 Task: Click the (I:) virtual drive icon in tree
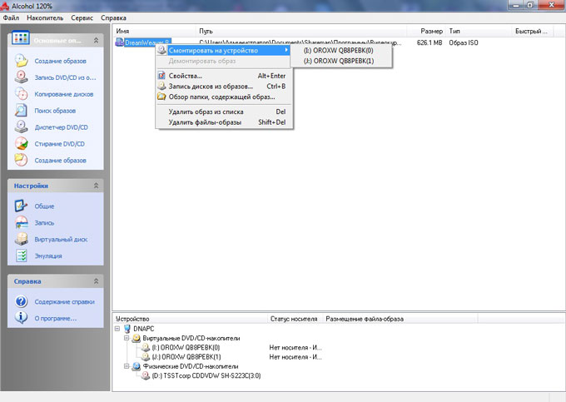tap(146, 347)
